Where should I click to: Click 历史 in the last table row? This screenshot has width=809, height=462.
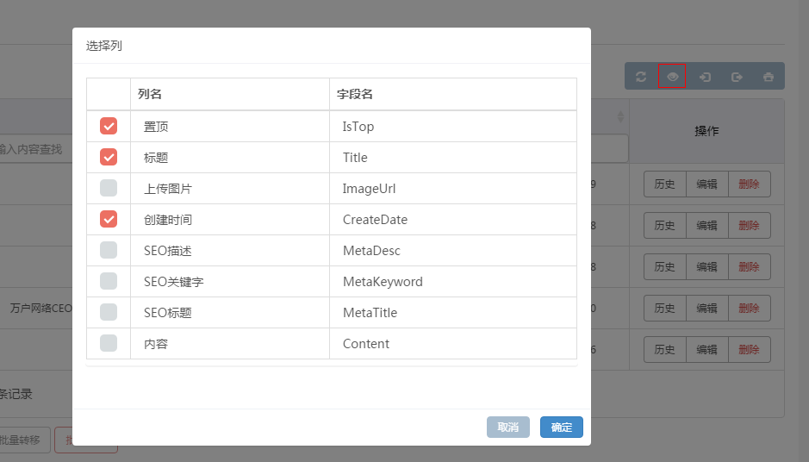(x=664, y=349)
